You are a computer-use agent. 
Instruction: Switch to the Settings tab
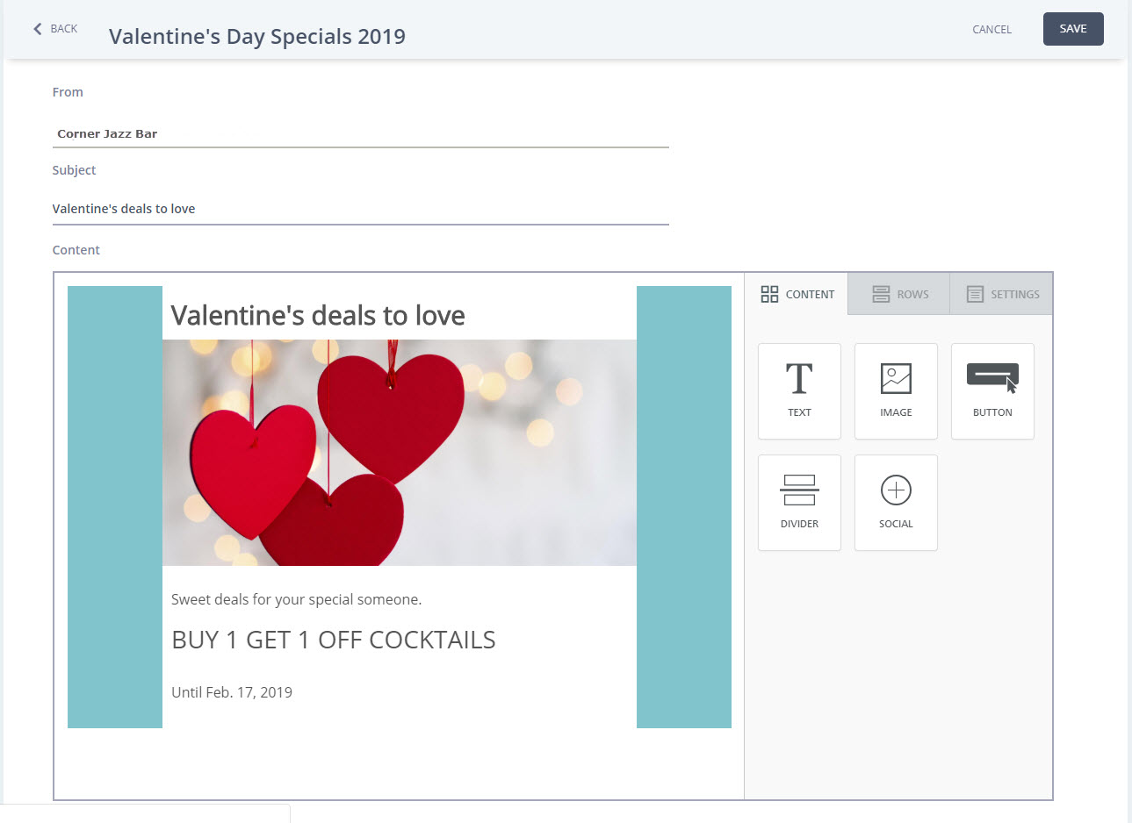(x=1001, y=294)
